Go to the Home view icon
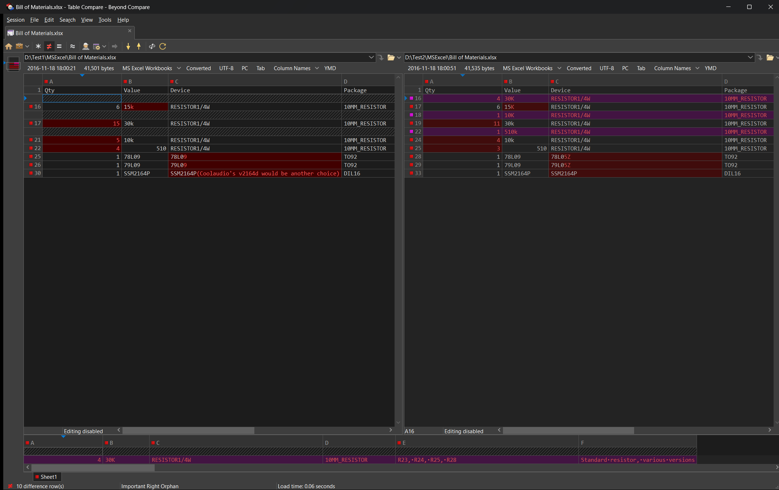 (9, 46)
